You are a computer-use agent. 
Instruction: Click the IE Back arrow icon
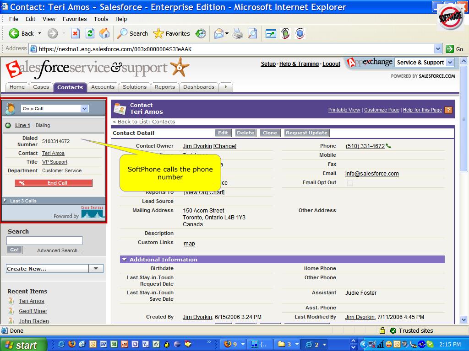pos(14,33)
